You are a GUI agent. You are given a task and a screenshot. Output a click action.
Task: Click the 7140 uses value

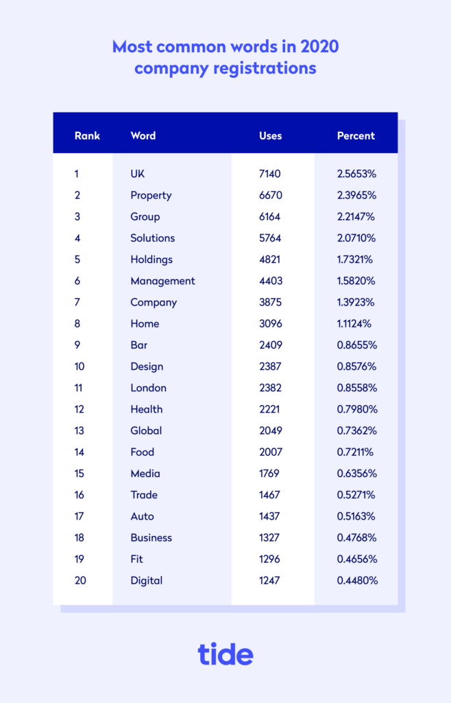tap(270, 174)
